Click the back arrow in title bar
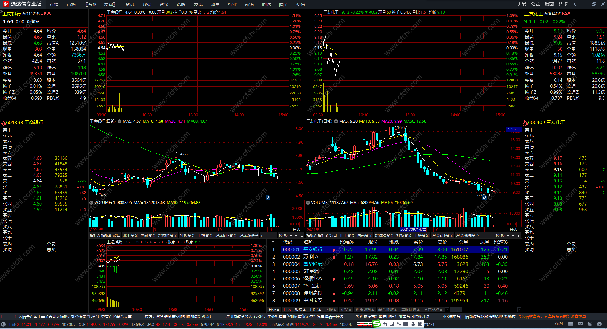 pyautogui.click(x=576, y=4)
